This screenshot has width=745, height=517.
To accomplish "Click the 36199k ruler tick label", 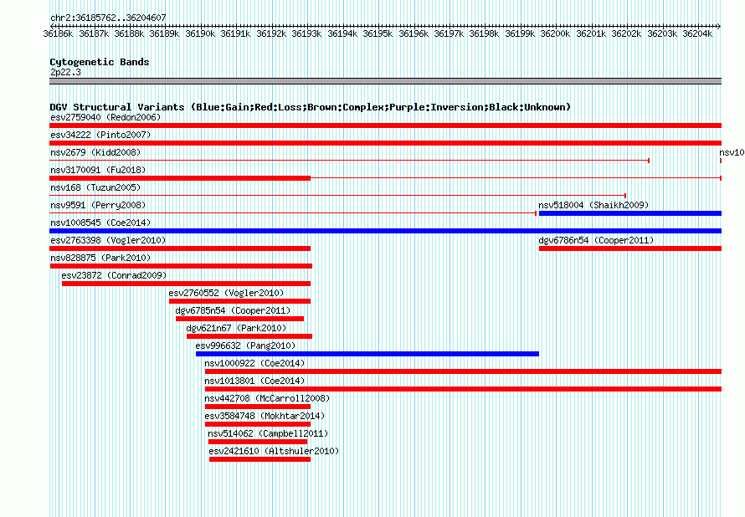I will (x=520, y=33).
